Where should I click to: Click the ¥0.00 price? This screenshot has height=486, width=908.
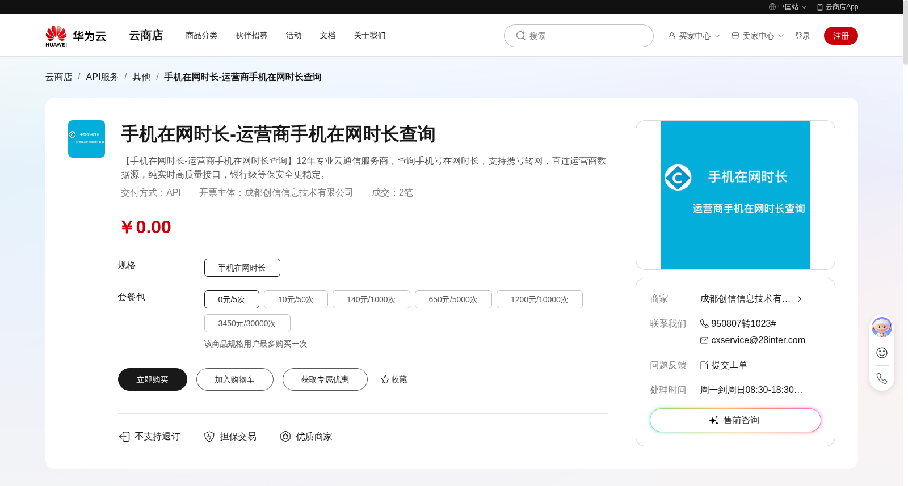pos(146,227)
